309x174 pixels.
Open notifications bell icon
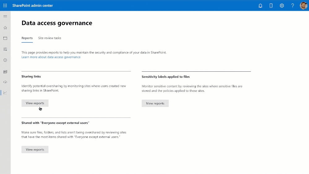click(260, 6)
